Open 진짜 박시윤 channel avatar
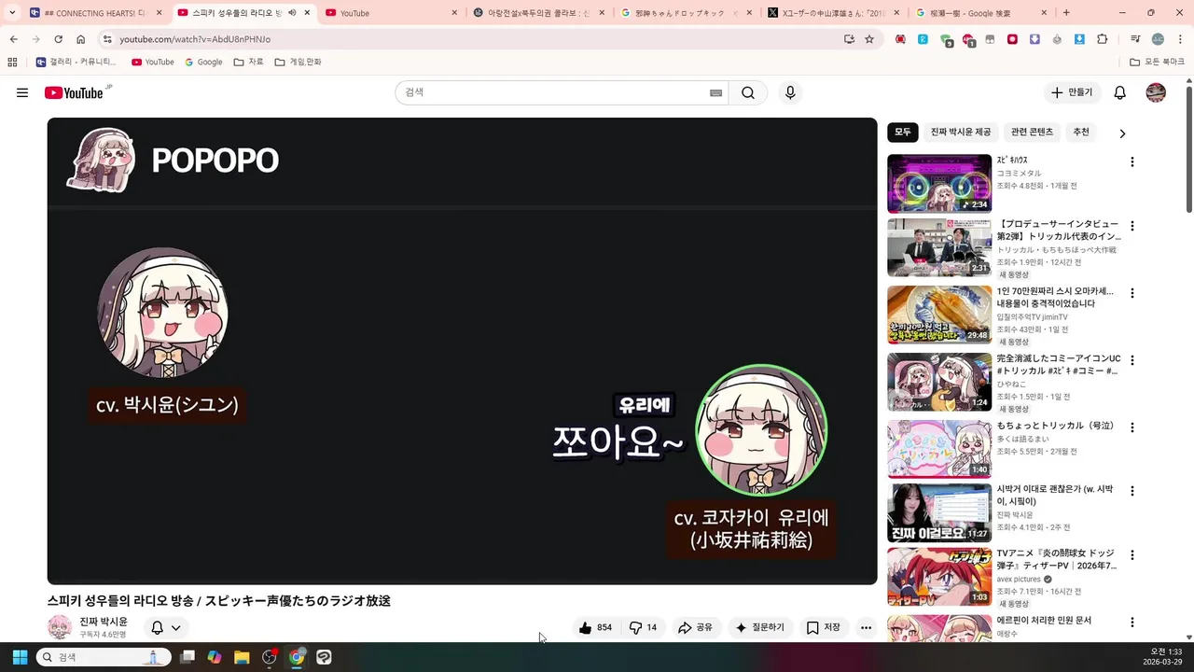 tap(60, 627)
